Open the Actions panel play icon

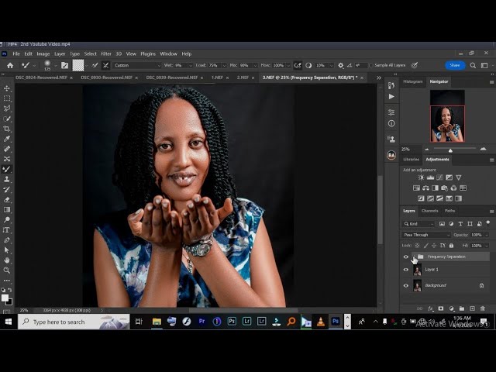[x=391, y=96]
